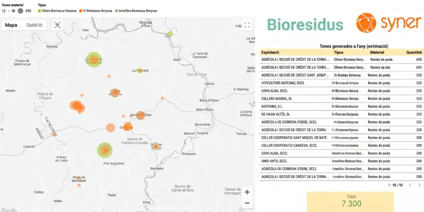Go to next table page arrow
Screen dimensions: 424x212
[x=419, y=185]
